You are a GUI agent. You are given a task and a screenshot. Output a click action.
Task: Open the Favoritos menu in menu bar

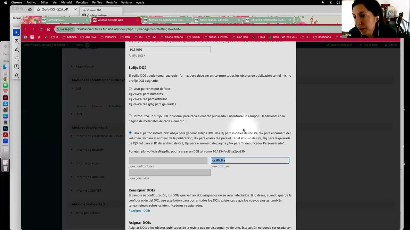tap(82, 3)
